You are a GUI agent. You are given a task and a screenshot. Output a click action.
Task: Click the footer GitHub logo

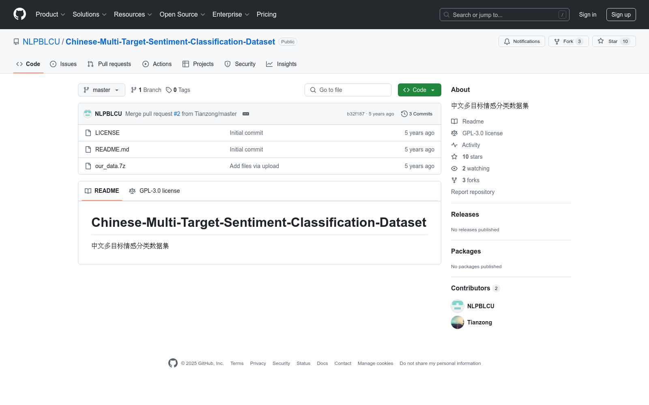(x=173, y=363)
